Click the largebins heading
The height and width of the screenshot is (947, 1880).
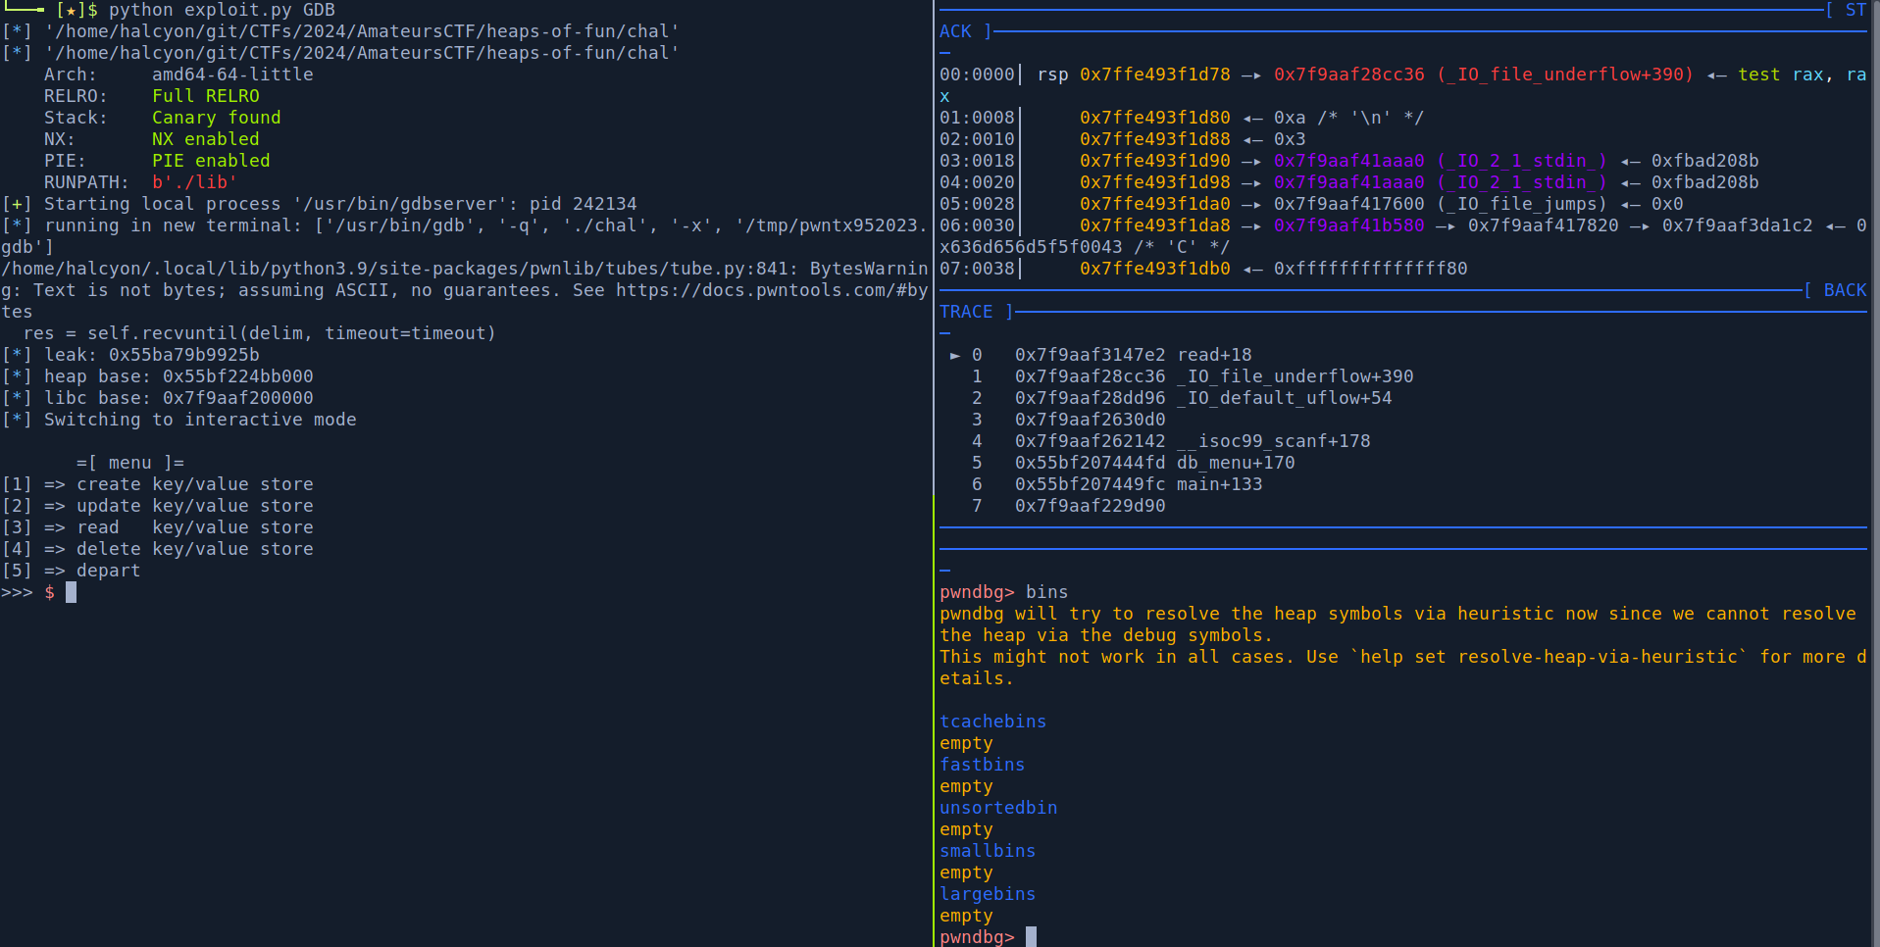(988, 894)
